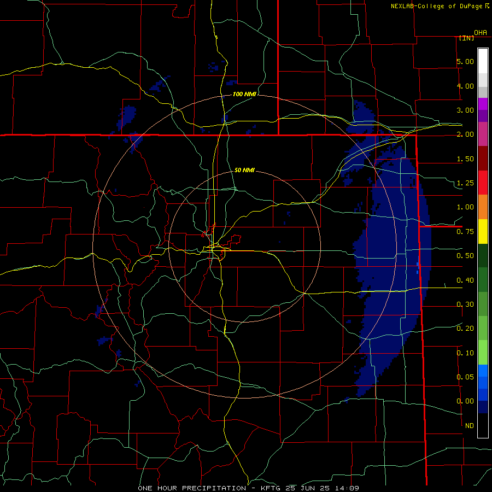Click the ND legend label

coord(470,426)
